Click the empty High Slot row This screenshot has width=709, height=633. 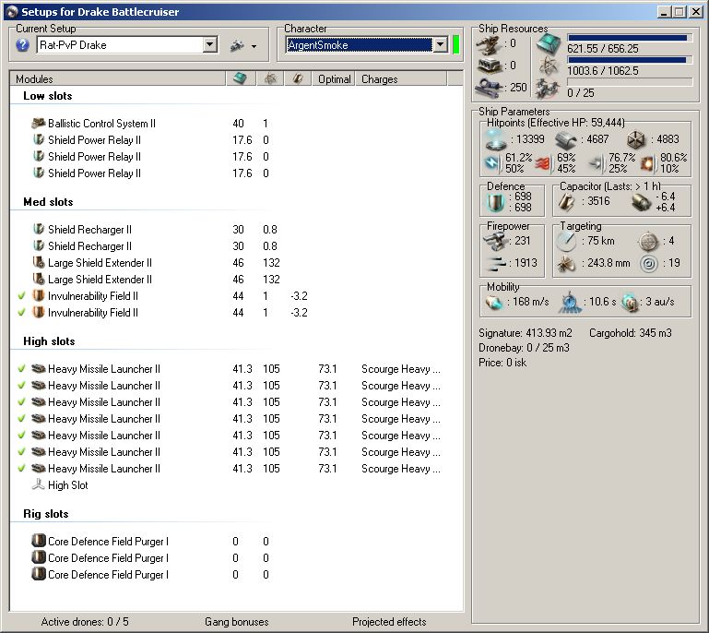click(x=236, y=485)
